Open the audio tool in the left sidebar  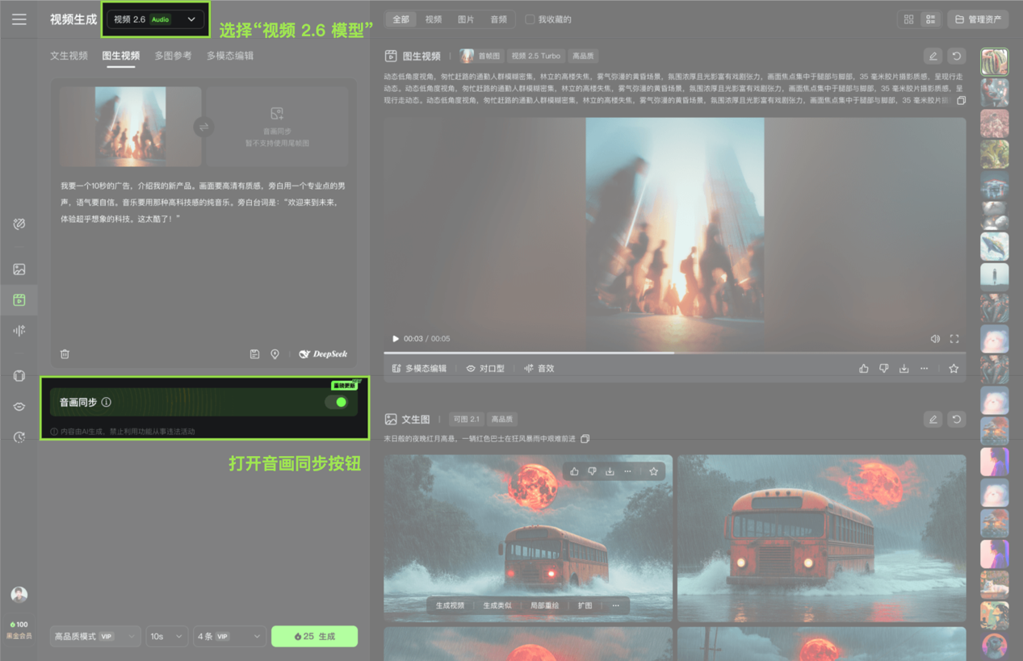[x=19, y=329]
